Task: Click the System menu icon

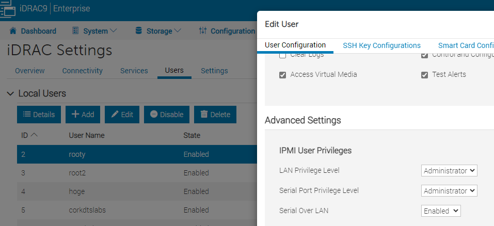Action: point(75,31)
